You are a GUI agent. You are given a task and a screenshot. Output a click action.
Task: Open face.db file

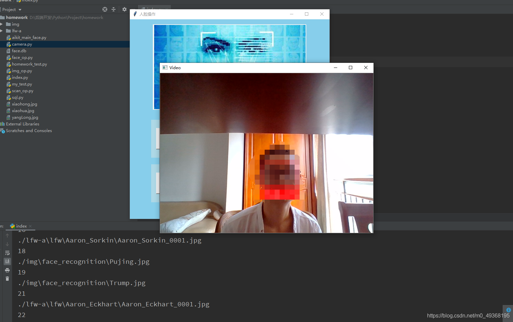point(19,51)
